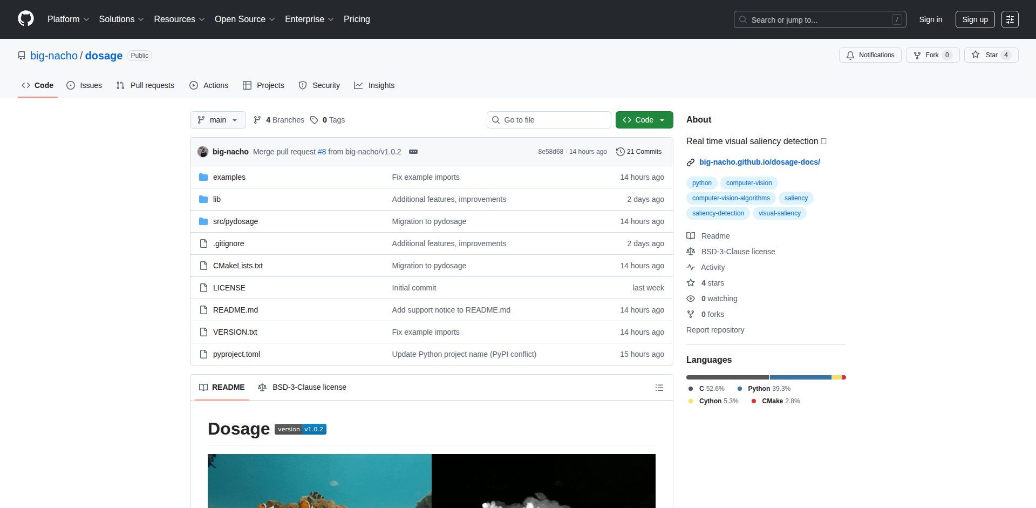Open the VERSION.txt file
This screenshot has height=508, width=1036.
235,332
